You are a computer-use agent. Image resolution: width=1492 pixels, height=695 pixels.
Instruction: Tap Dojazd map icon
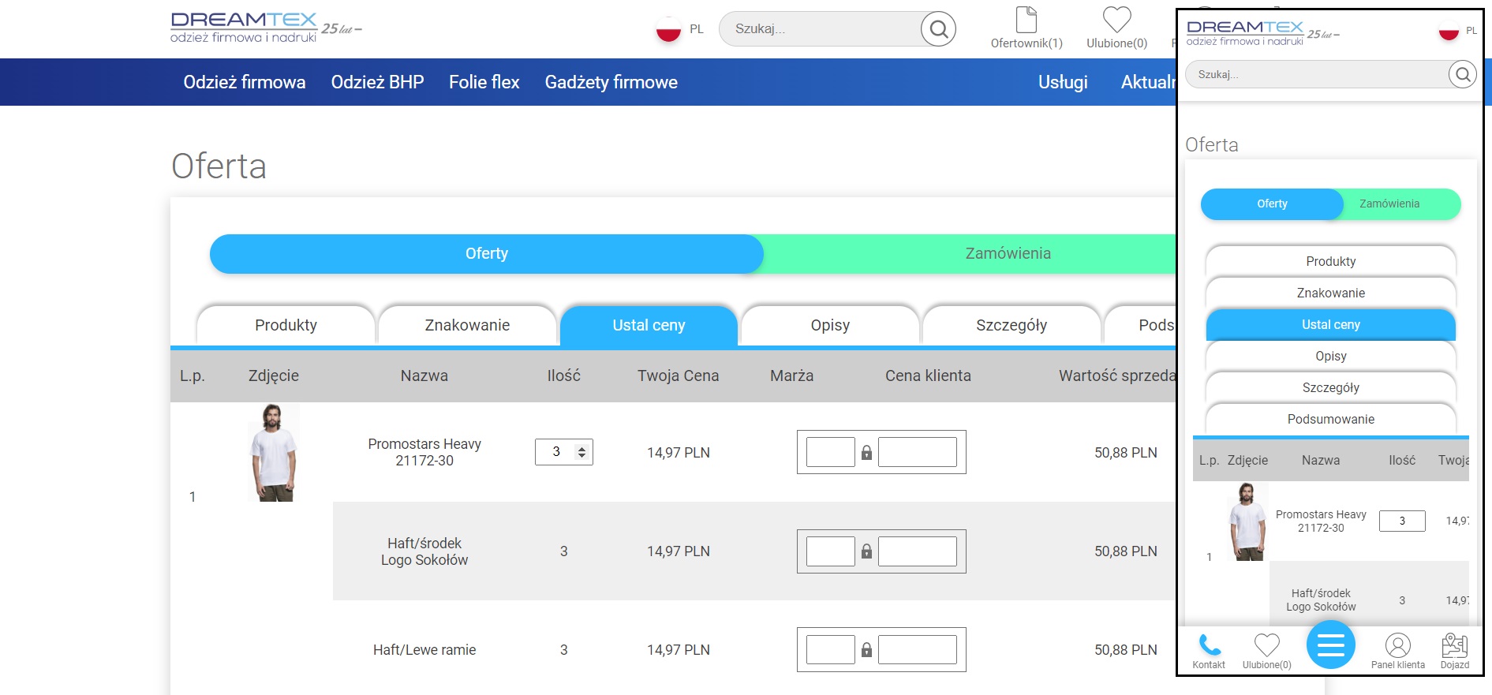1454,645
